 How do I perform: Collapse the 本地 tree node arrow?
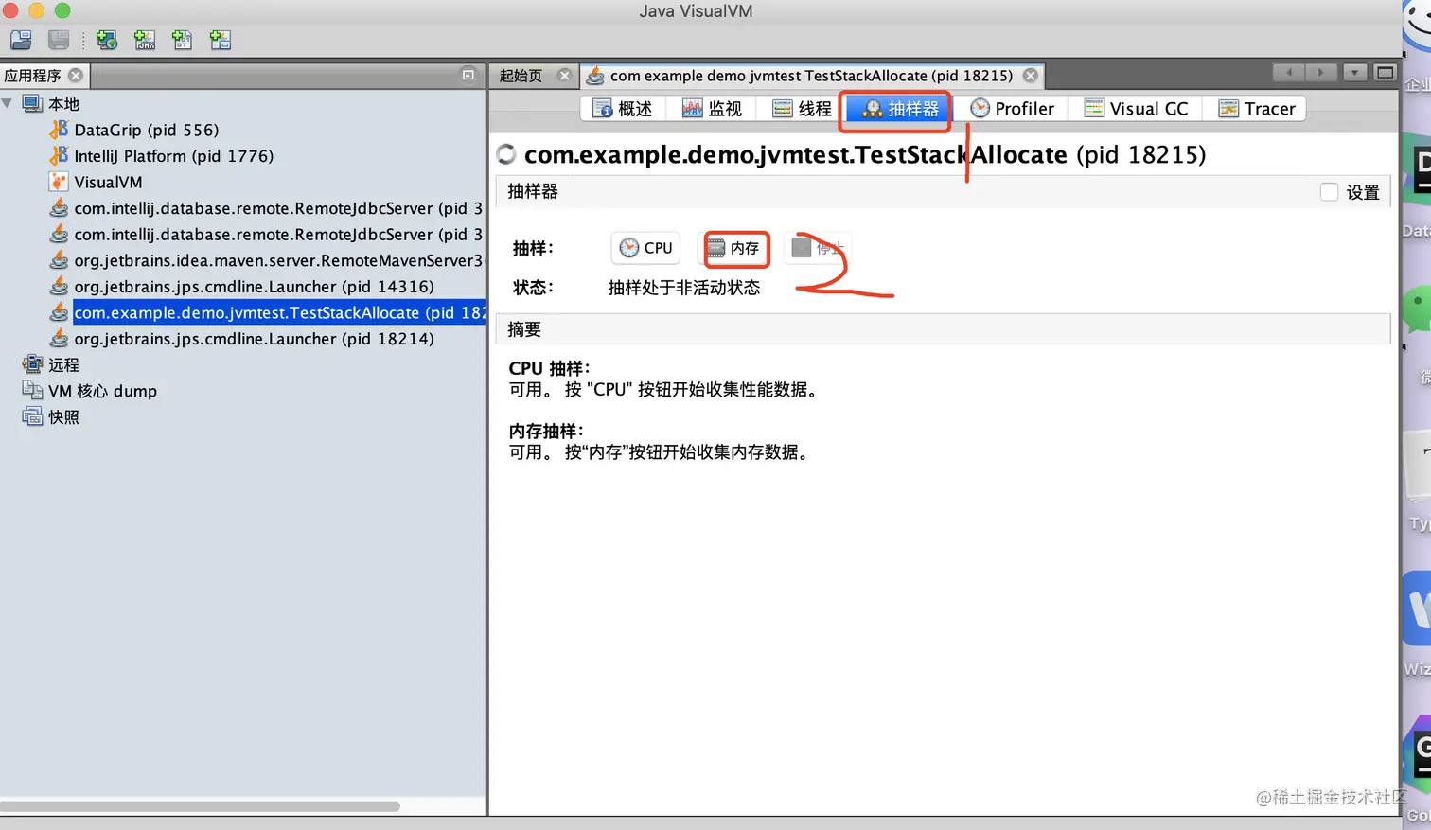pos(8,103)
